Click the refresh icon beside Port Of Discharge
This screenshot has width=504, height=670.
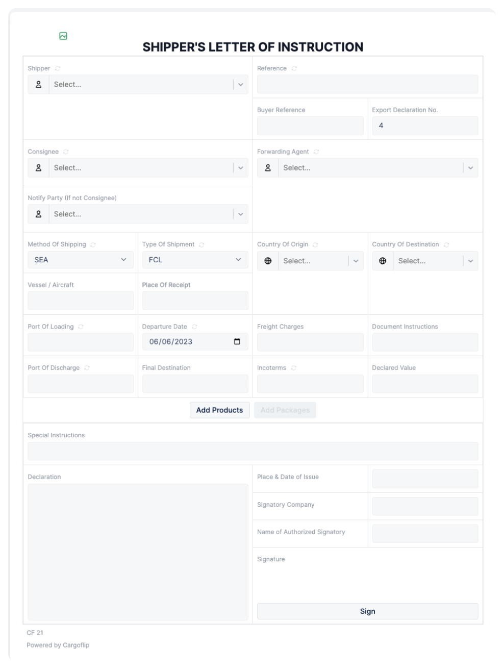click(x=87, y=368)
